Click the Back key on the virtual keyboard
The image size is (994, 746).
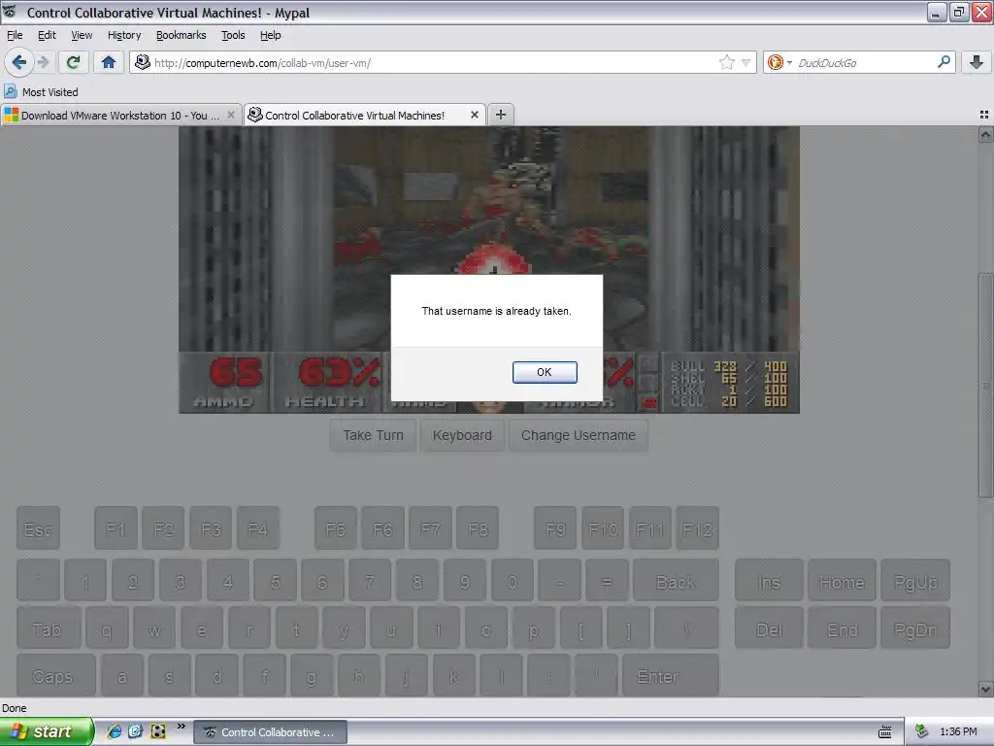point(676,581)
